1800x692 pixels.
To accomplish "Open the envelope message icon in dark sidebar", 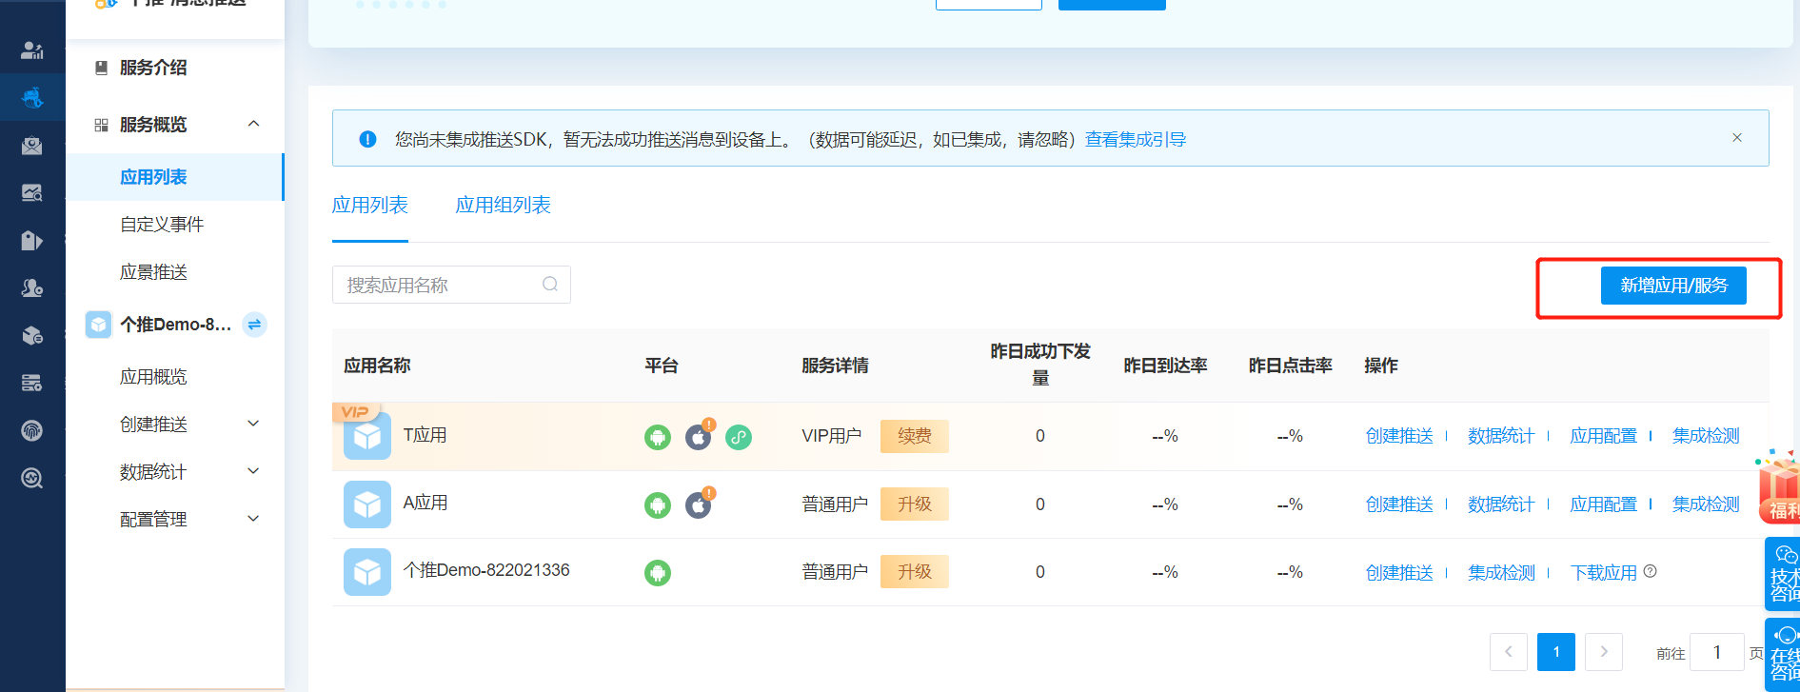I will [32, 146].
